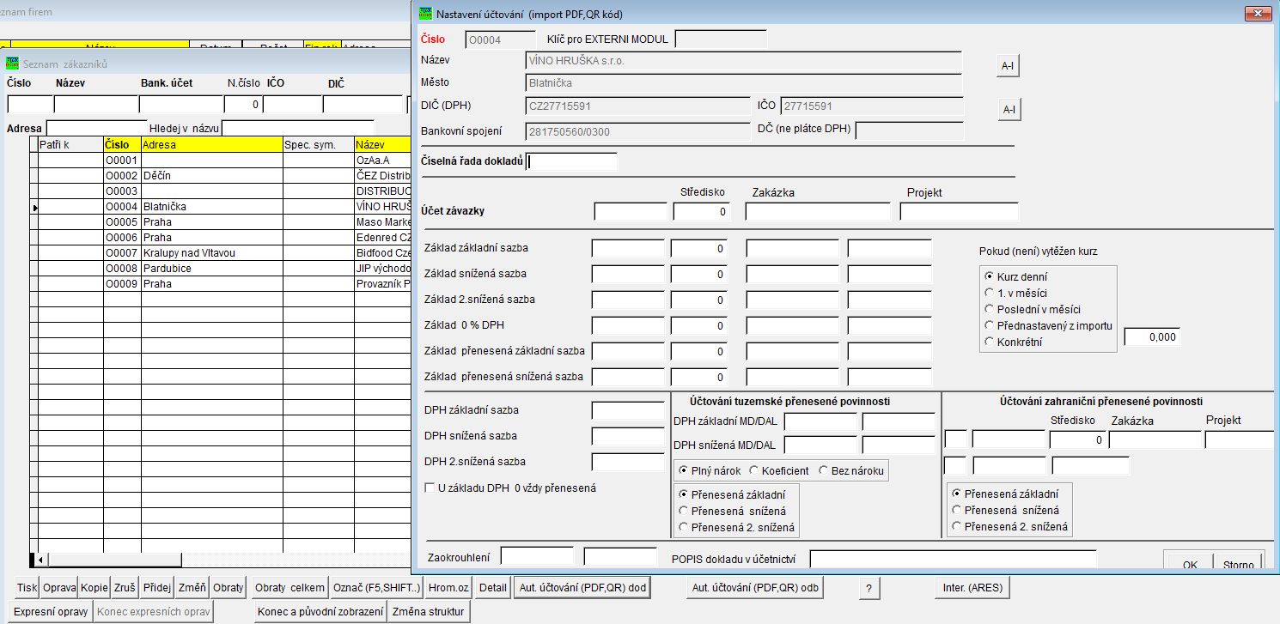Click the question mark help button
This screenshot has width=1280, height=624.
click(869, 588)
